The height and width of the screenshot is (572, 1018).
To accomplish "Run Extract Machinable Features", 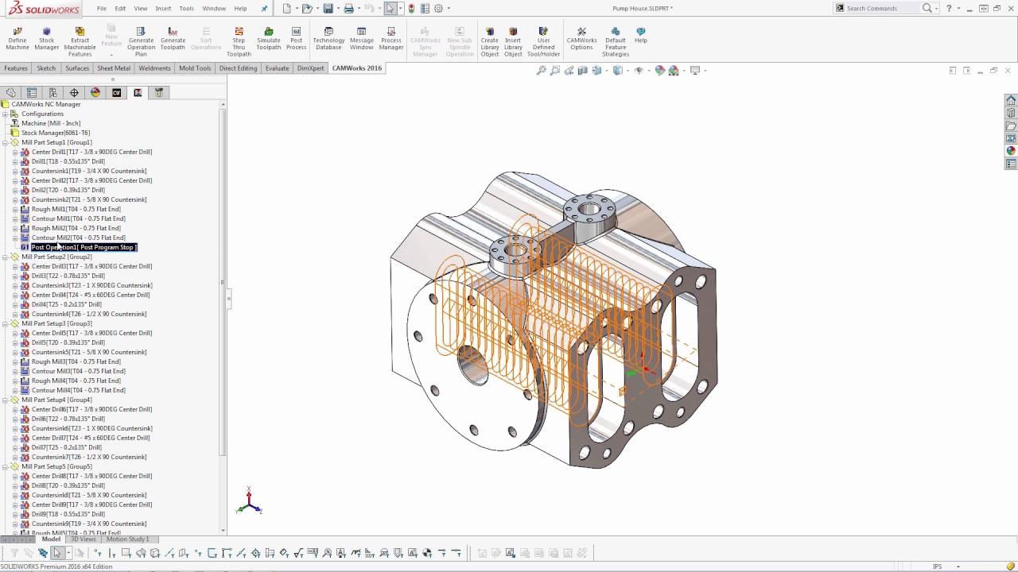I will click(80, 42).
